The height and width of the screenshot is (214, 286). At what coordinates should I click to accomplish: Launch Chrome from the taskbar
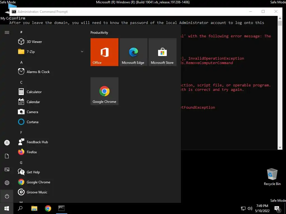[48, 208]
